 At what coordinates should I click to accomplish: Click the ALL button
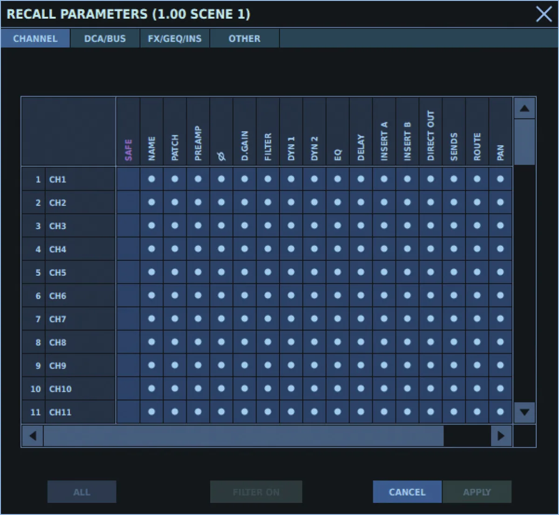pyautogui.click(x=82, y=492)
